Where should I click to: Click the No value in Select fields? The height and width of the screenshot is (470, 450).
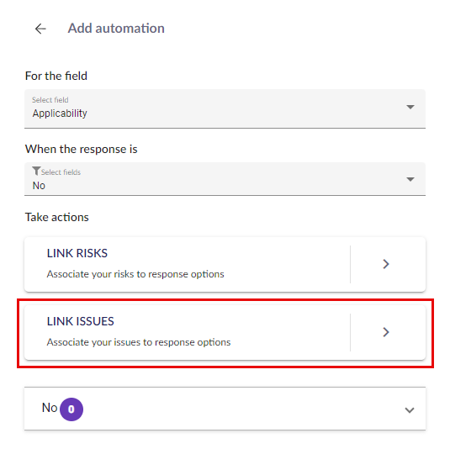(x=39, y=186)
